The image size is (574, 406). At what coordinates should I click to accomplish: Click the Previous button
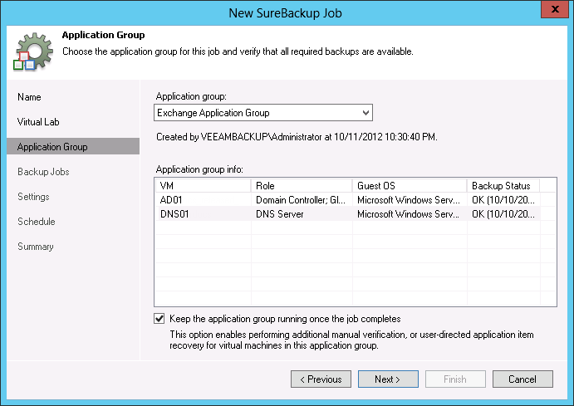(x=321, y=379)
